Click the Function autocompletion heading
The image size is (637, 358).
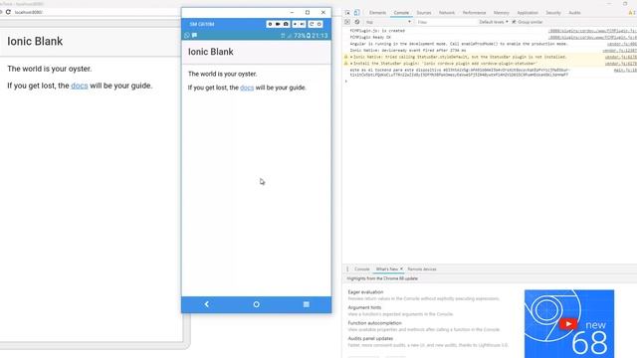[374, 322]
